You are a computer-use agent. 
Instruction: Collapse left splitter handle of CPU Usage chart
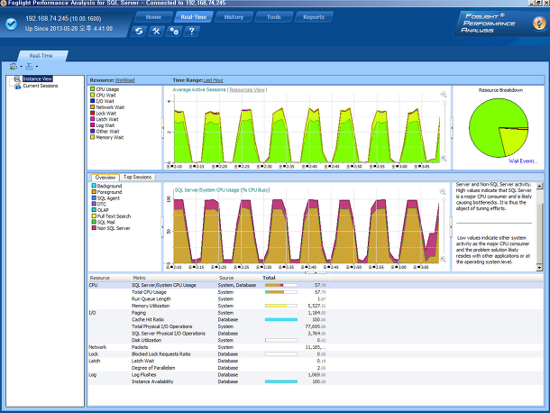tap(162, 227)
